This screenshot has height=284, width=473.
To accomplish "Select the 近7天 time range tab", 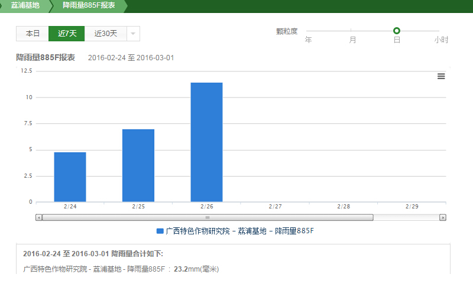I will (x=67, y=34).
